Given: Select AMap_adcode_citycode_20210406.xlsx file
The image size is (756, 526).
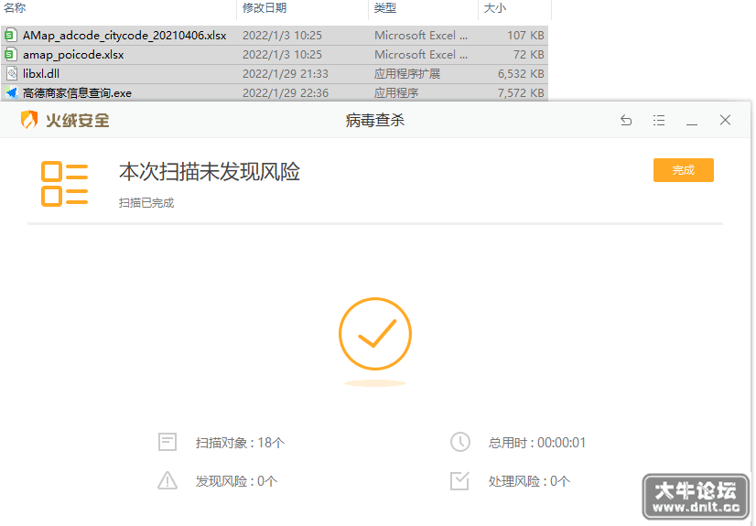Looking at the screenshot, I should [x=275, y=35].
